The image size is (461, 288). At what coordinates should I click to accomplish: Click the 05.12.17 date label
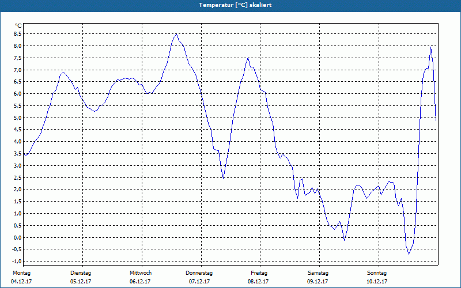pos(81,282)
